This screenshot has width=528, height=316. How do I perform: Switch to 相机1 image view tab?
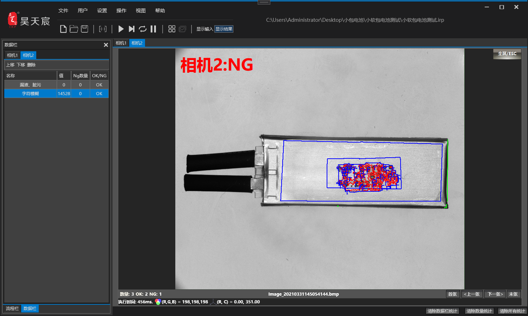(x=121, y=43)
